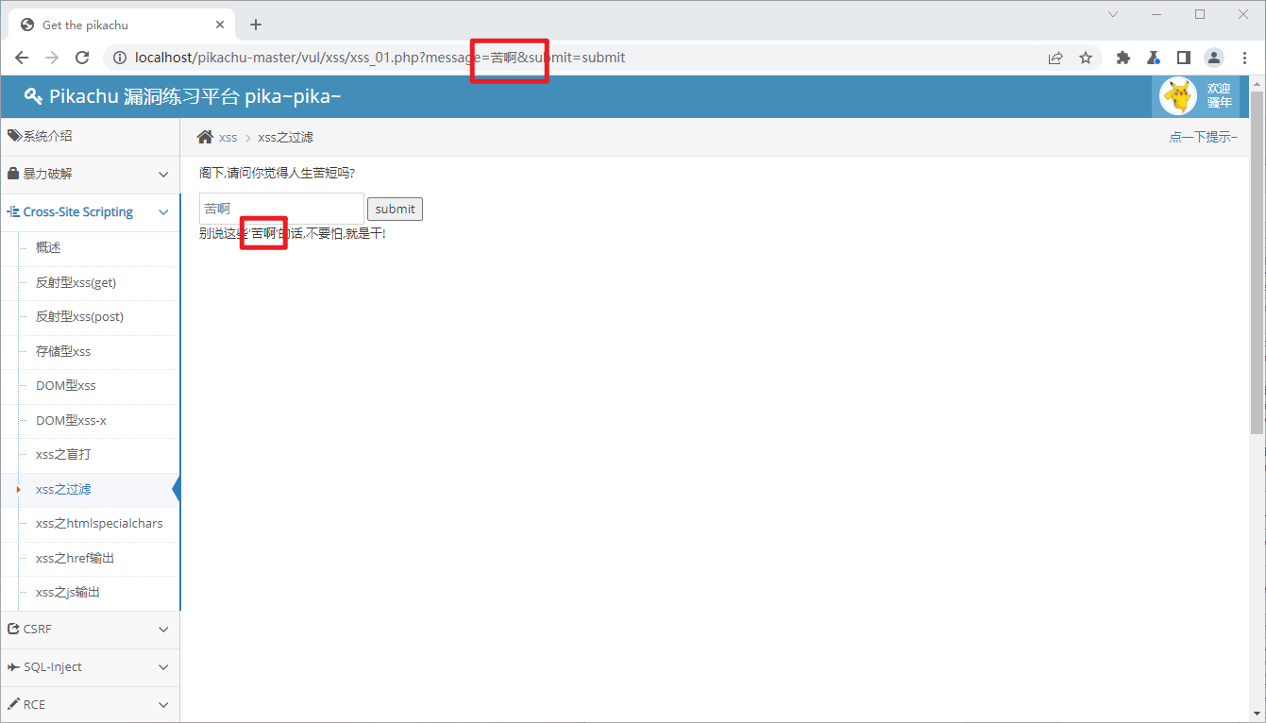Viewport: 1266px width, 723px height.
Task: Click the browser back arrow
Action: coord(22,58)
